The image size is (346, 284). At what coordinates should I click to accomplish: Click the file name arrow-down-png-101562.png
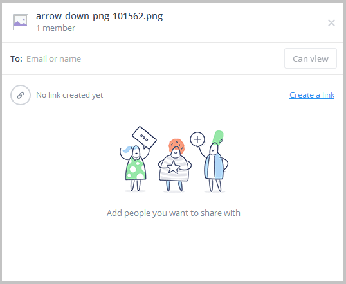click(x=99, y=16)
